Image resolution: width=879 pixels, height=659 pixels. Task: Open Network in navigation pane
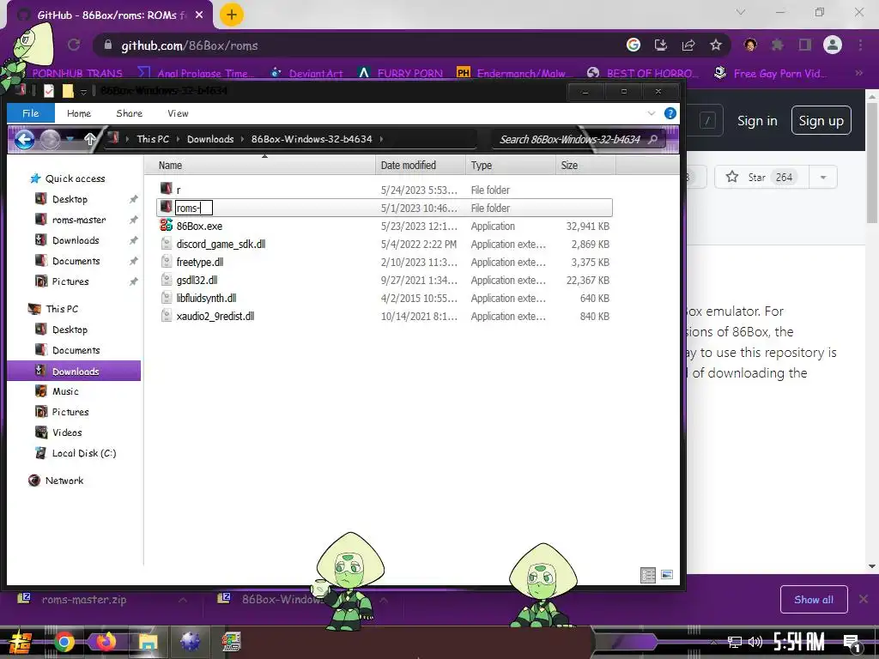click(x=64, y=481)
